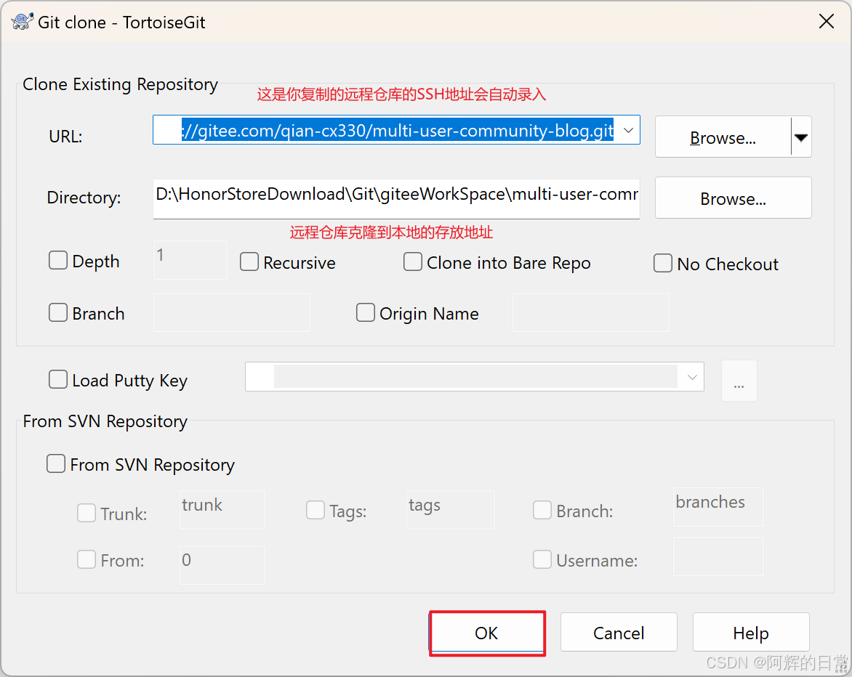The width and height of the screenshot is (852, 677).
Task: Click the Branch name input field
Action: click(x=231, y=312)
